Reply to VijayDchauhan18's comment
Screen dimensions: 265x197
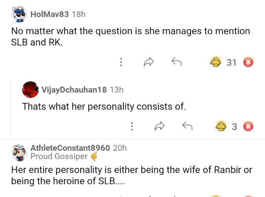pyautogui.click(x=187, y=126)
